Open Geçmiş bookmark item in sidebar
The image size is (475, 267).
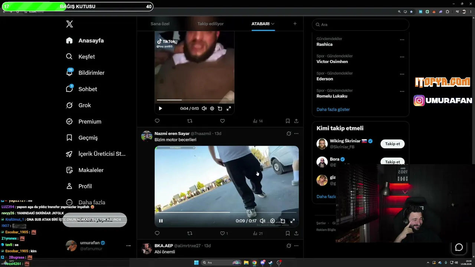pyautogui.click(x=82, y=138)
